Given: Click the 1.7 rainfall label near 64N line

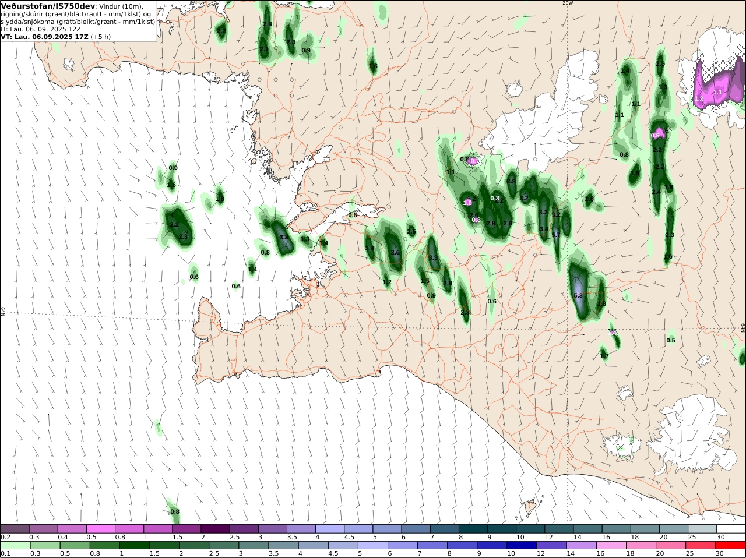Looking at the screenshot, I should tap(604, 356).
